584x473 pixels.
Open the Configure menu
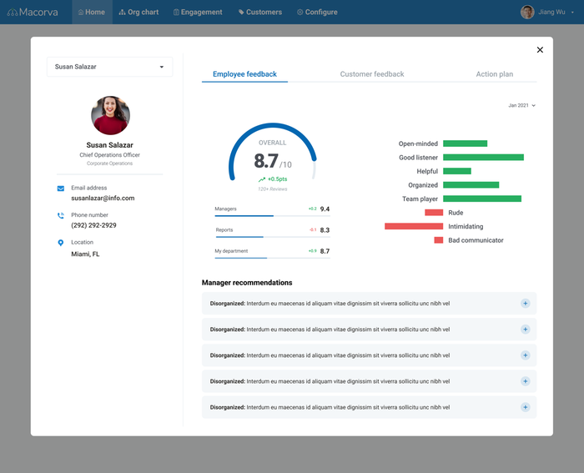click(x=317, y=13)
